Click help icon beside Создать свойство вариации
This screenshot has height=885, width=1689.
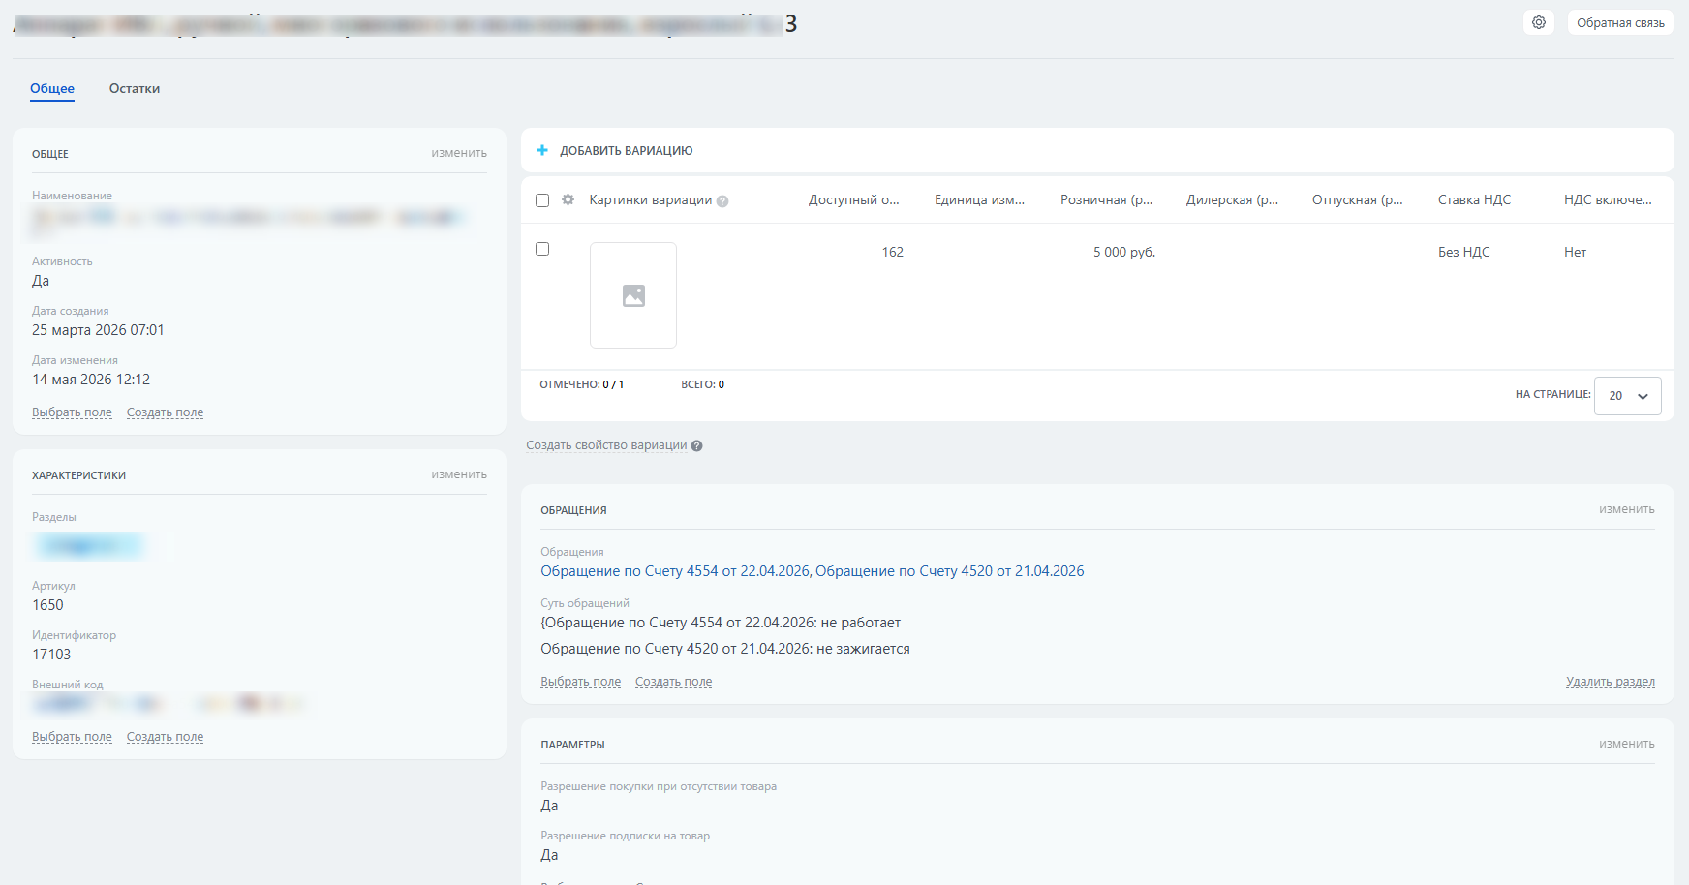(x=696, y=446)
